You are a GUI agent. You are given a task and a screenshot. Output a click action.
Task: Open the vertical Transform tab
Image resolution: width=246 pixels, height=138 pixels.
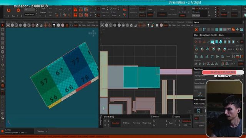click(x=101, y=120)
